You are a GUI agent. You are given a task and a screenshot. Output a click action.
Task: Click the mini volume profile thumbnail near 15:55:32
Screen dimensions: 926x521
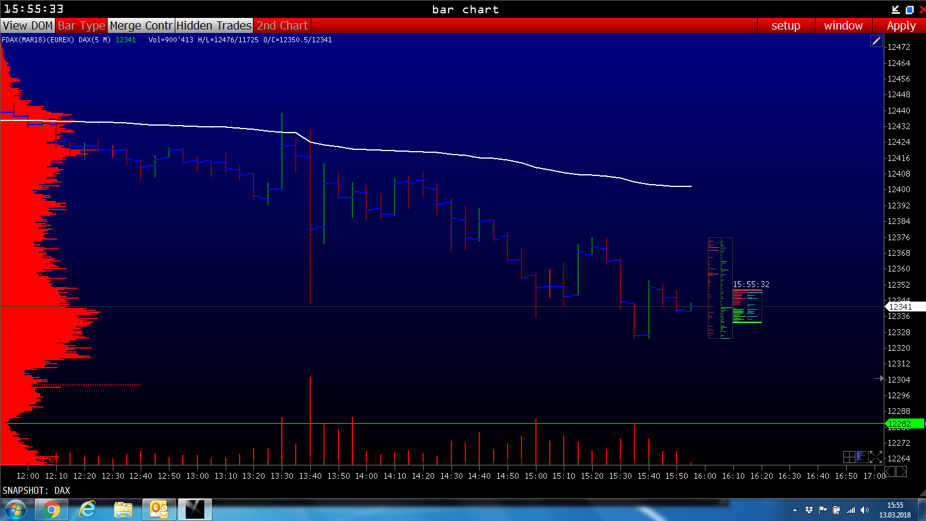tap(747, 306)
